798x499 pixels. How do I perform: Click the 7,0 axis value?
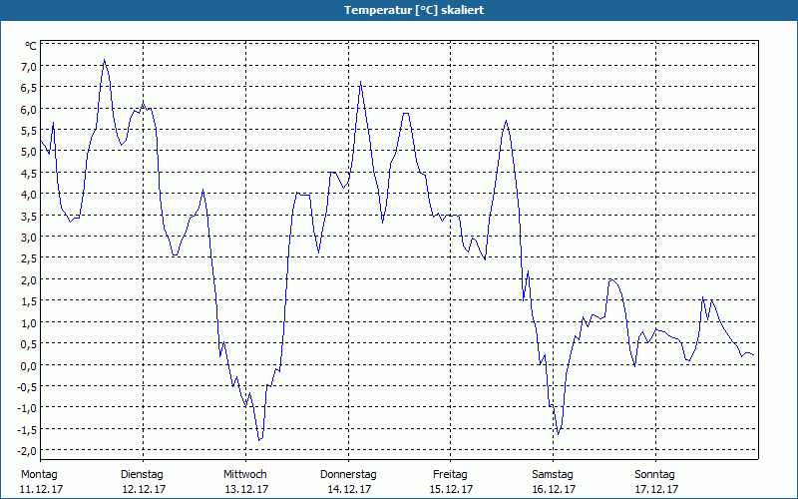pos(29,66)
